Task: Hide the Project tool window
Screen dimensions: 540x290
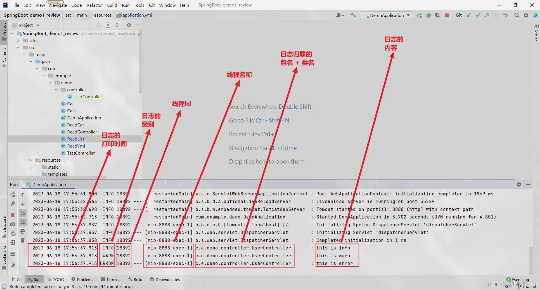Action: point(138,25)
